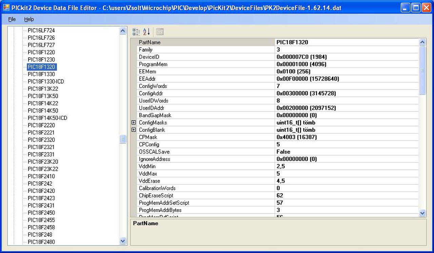
Task: Open the Property Pages toolbar button
Action: pos(160,32)
